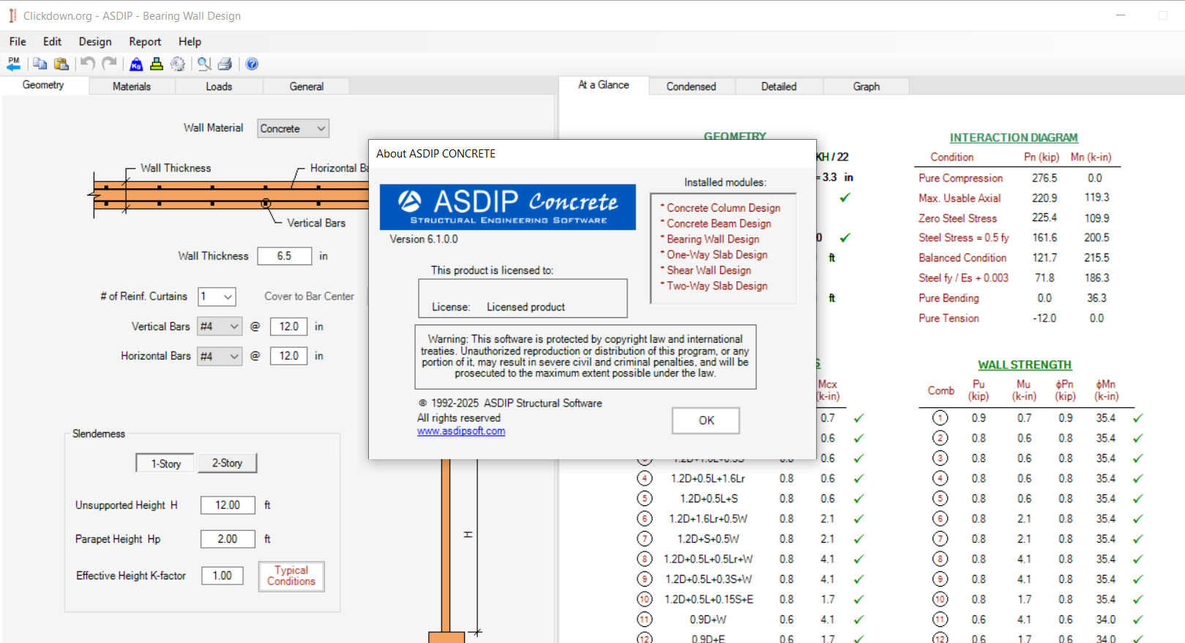Screen dimensions: 1185x643
Task: Open the File menu
Action: (x=18, y=42)
